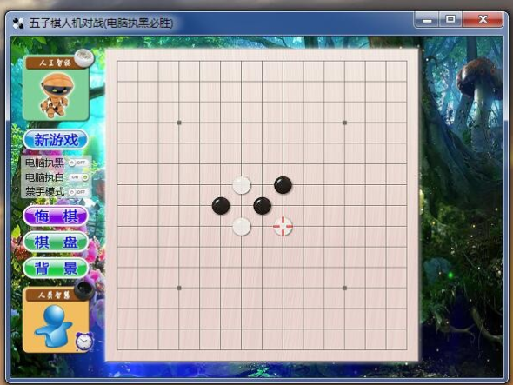The image size is (513, 385).
Task: Toggle the 电脑执黑 switch
Action: coord(79,163)
